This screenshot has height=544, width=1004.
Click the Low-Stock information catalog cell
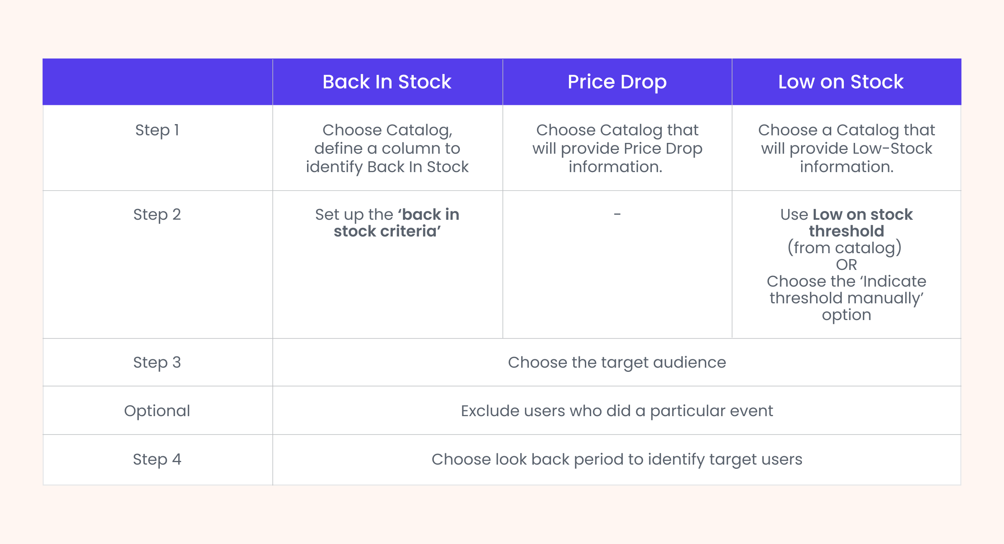[846, 148]
